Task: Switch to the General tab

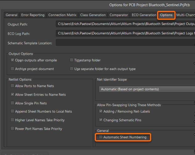Action: pos(11,15)
